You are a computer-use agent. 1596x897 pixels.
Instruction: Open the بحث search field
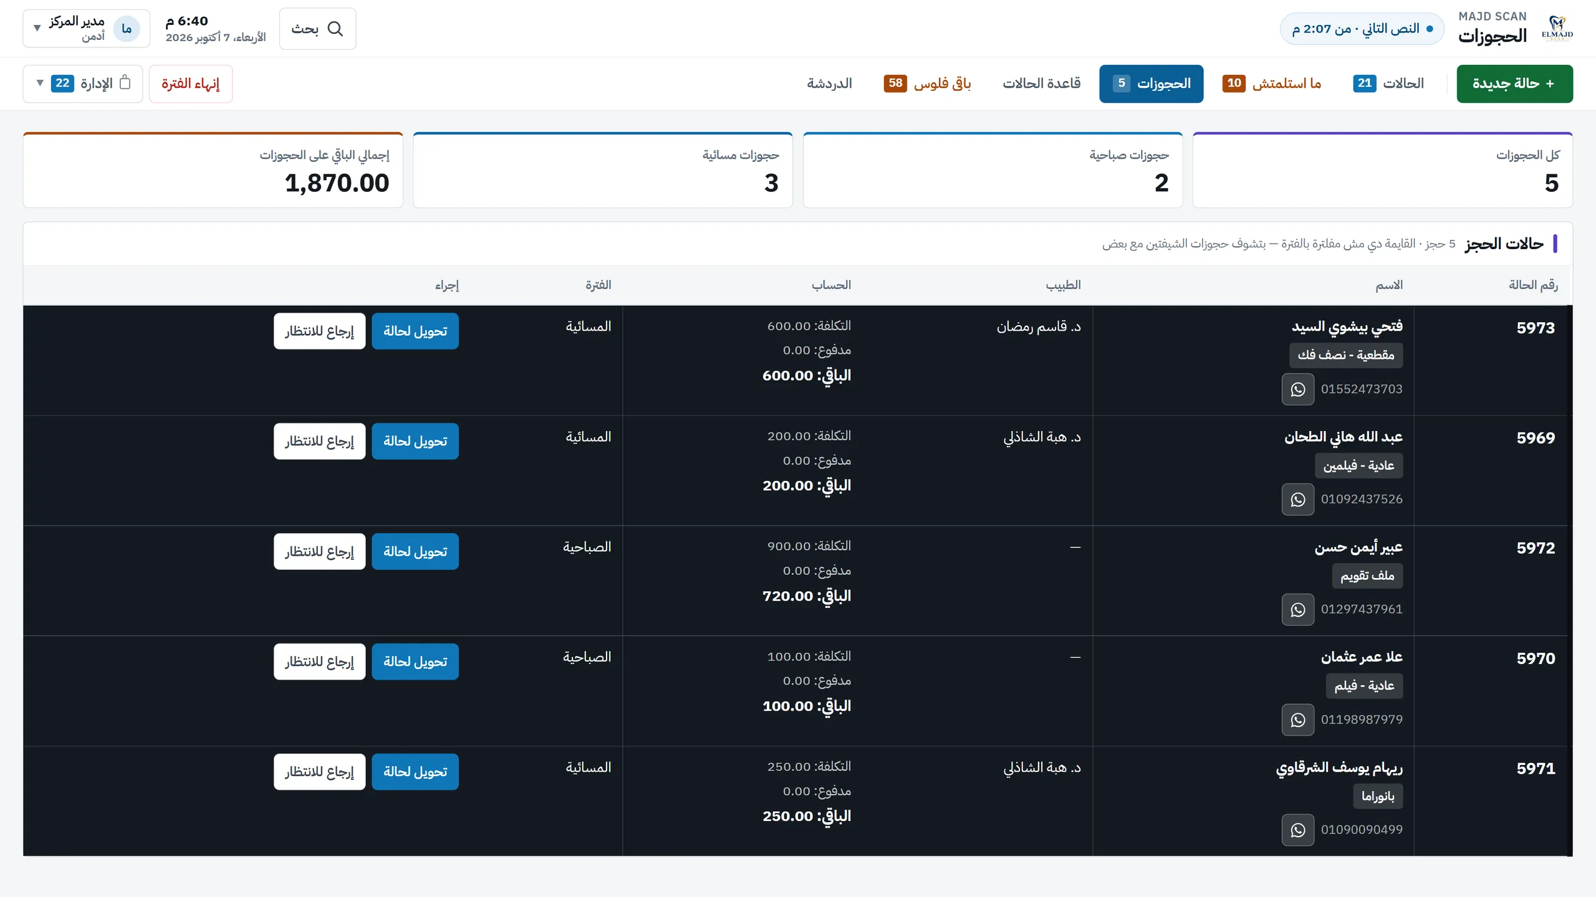317,29
